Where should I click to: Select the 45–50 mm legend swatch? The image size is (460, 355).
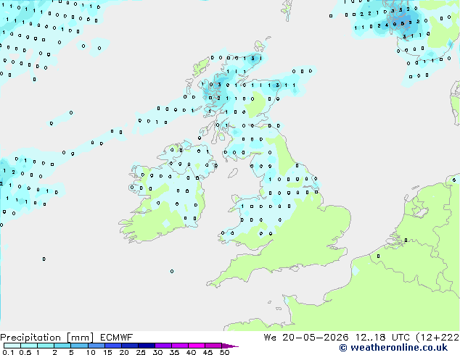point(213,346)
